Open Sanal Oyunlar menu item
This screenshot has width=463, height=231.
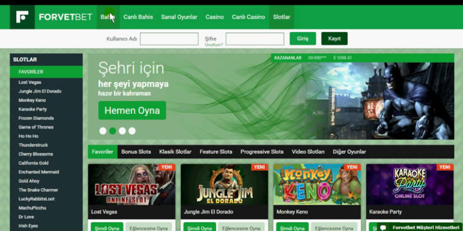click(179, 17)
